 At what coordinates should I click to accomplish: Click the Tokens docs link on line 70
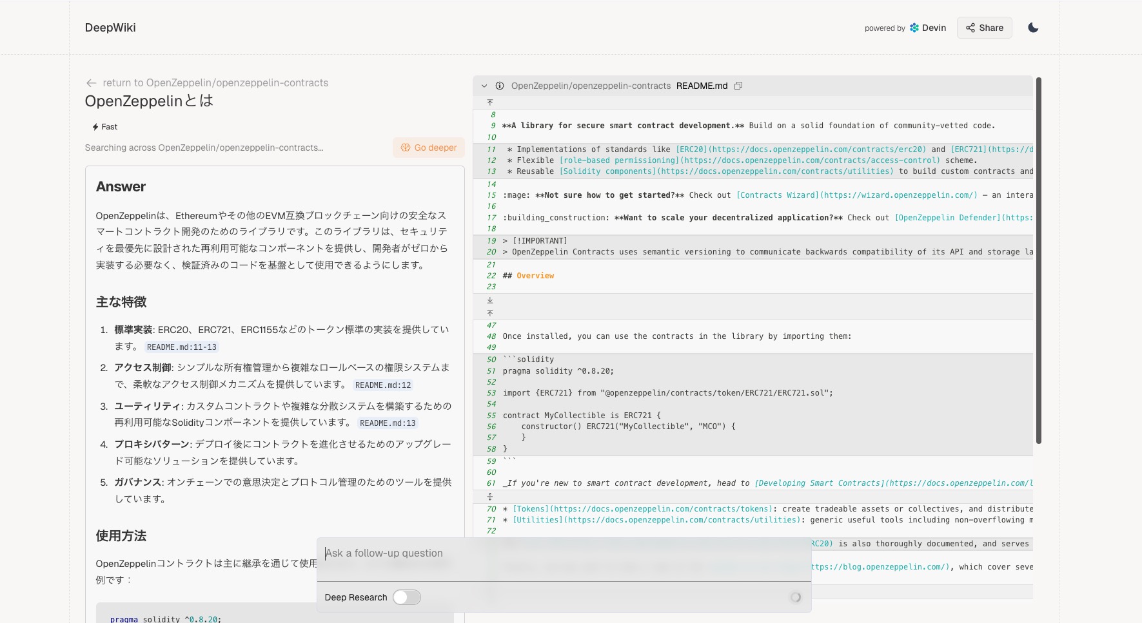(x=642, y=509)
